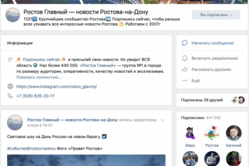Open the post timestamp 'вчера в 14:47'
Screen dimensions: 249x166
point(40,125)
